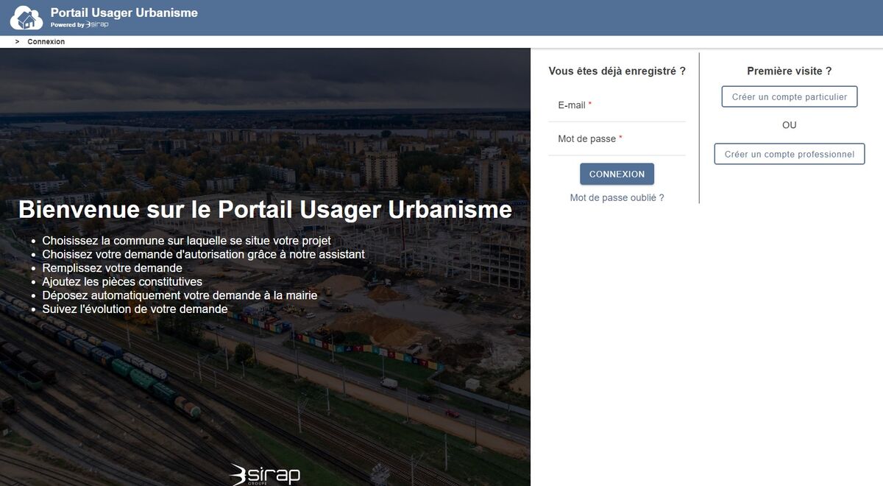Click the 'Ajoutez les pièces constitutives' line

click(122, 281)
